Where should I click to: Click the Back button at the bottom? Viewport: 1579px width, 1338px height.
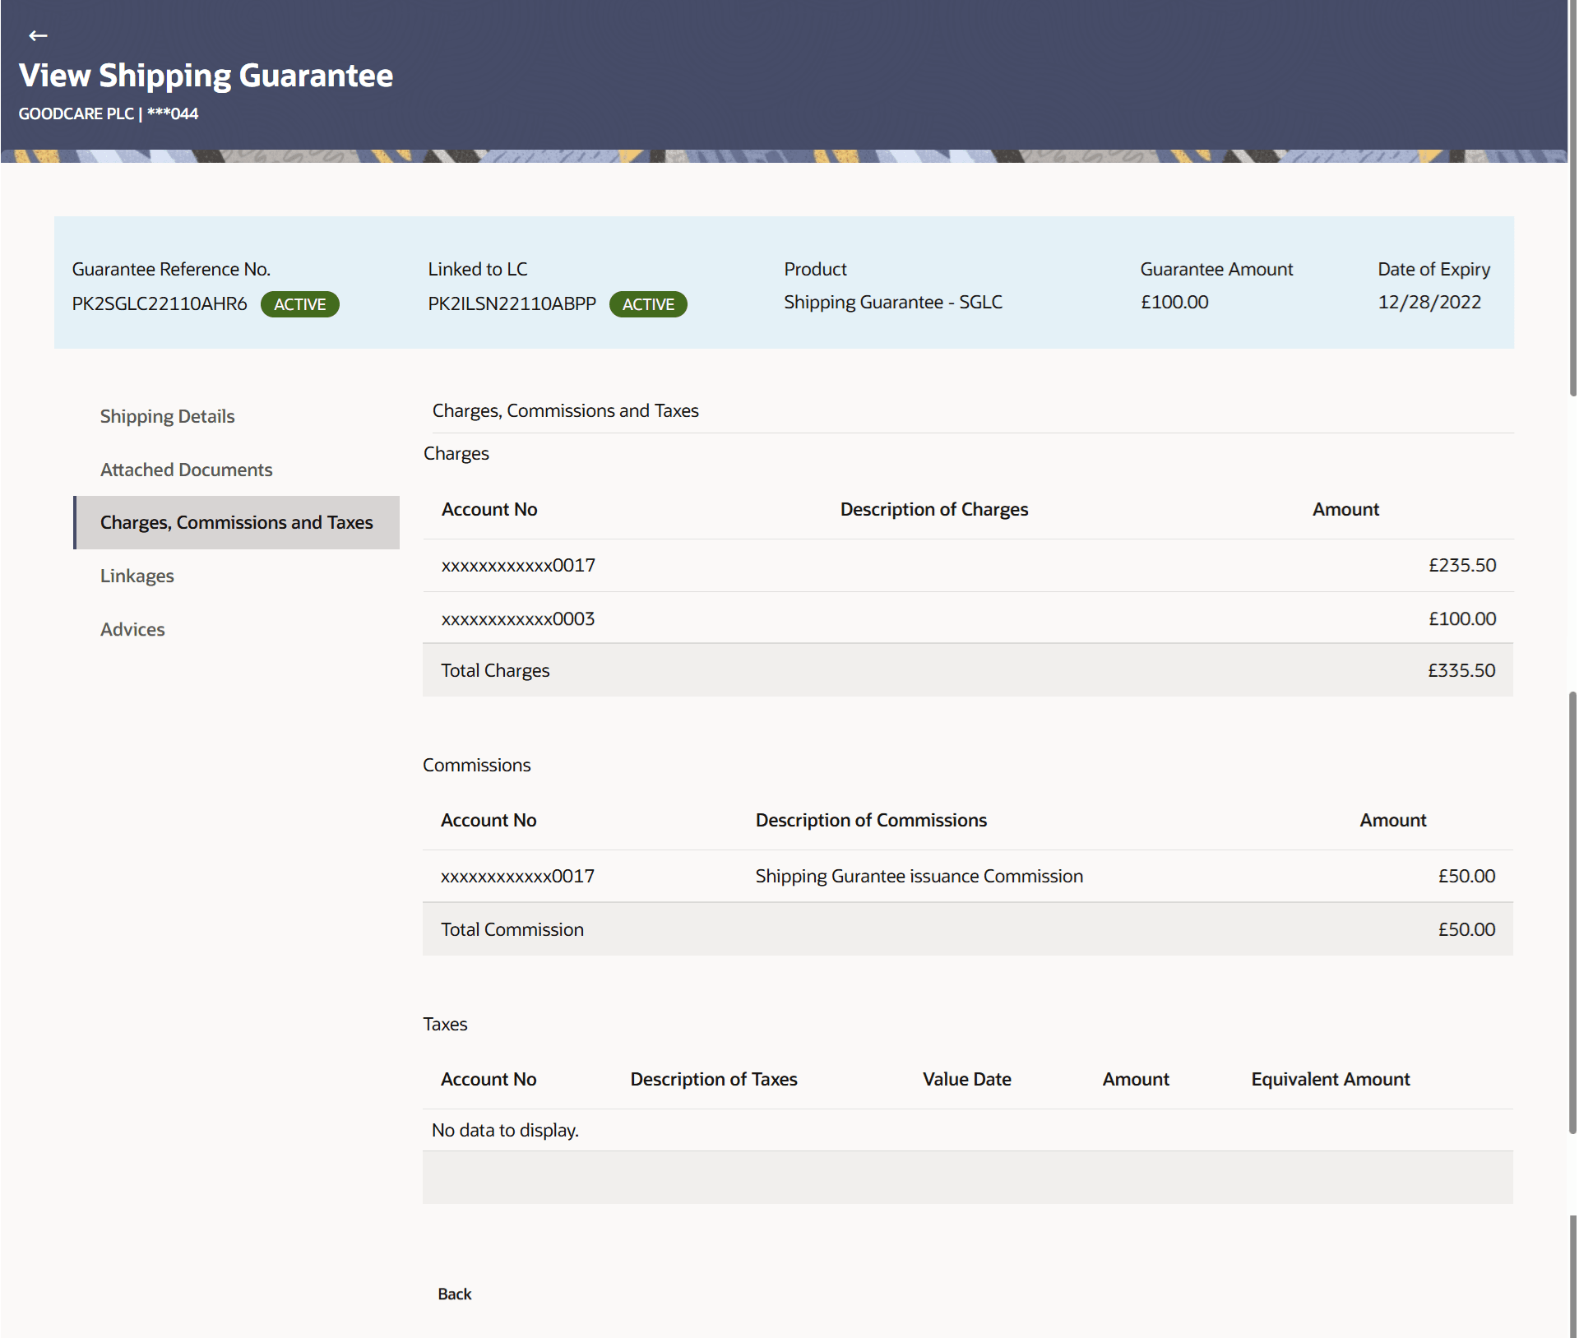pos(453,1294)
